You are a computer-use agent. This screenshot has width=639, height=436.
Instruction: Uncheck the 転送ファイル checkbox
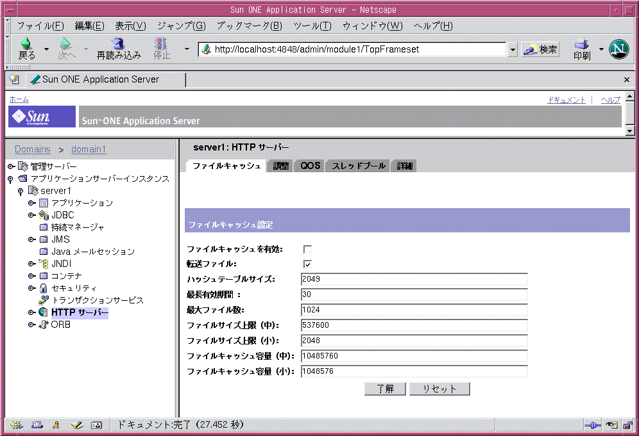click(308, 264)
